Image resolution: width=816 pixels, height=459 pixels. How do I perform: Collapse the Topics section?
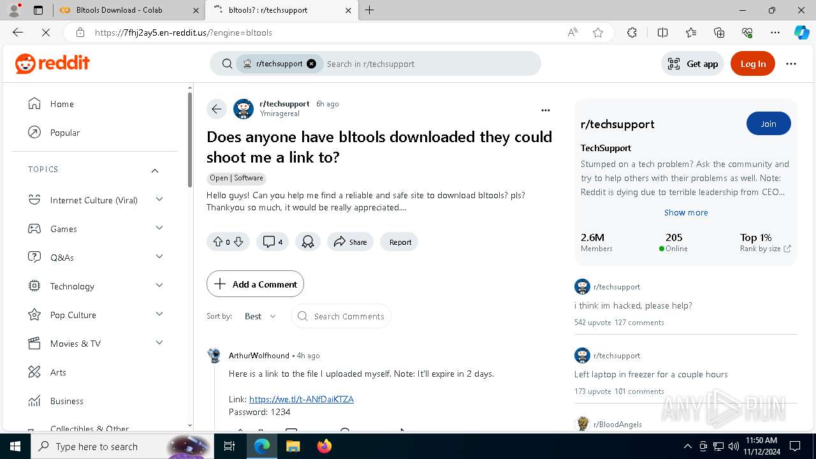click(154, 170)
